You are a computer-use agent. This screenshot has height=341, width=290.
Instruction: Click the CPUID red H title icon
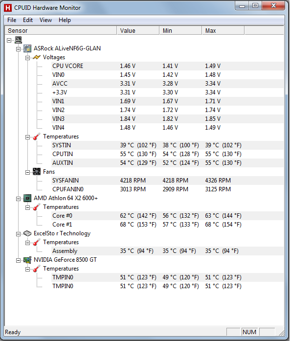click(x=8, y=8)
